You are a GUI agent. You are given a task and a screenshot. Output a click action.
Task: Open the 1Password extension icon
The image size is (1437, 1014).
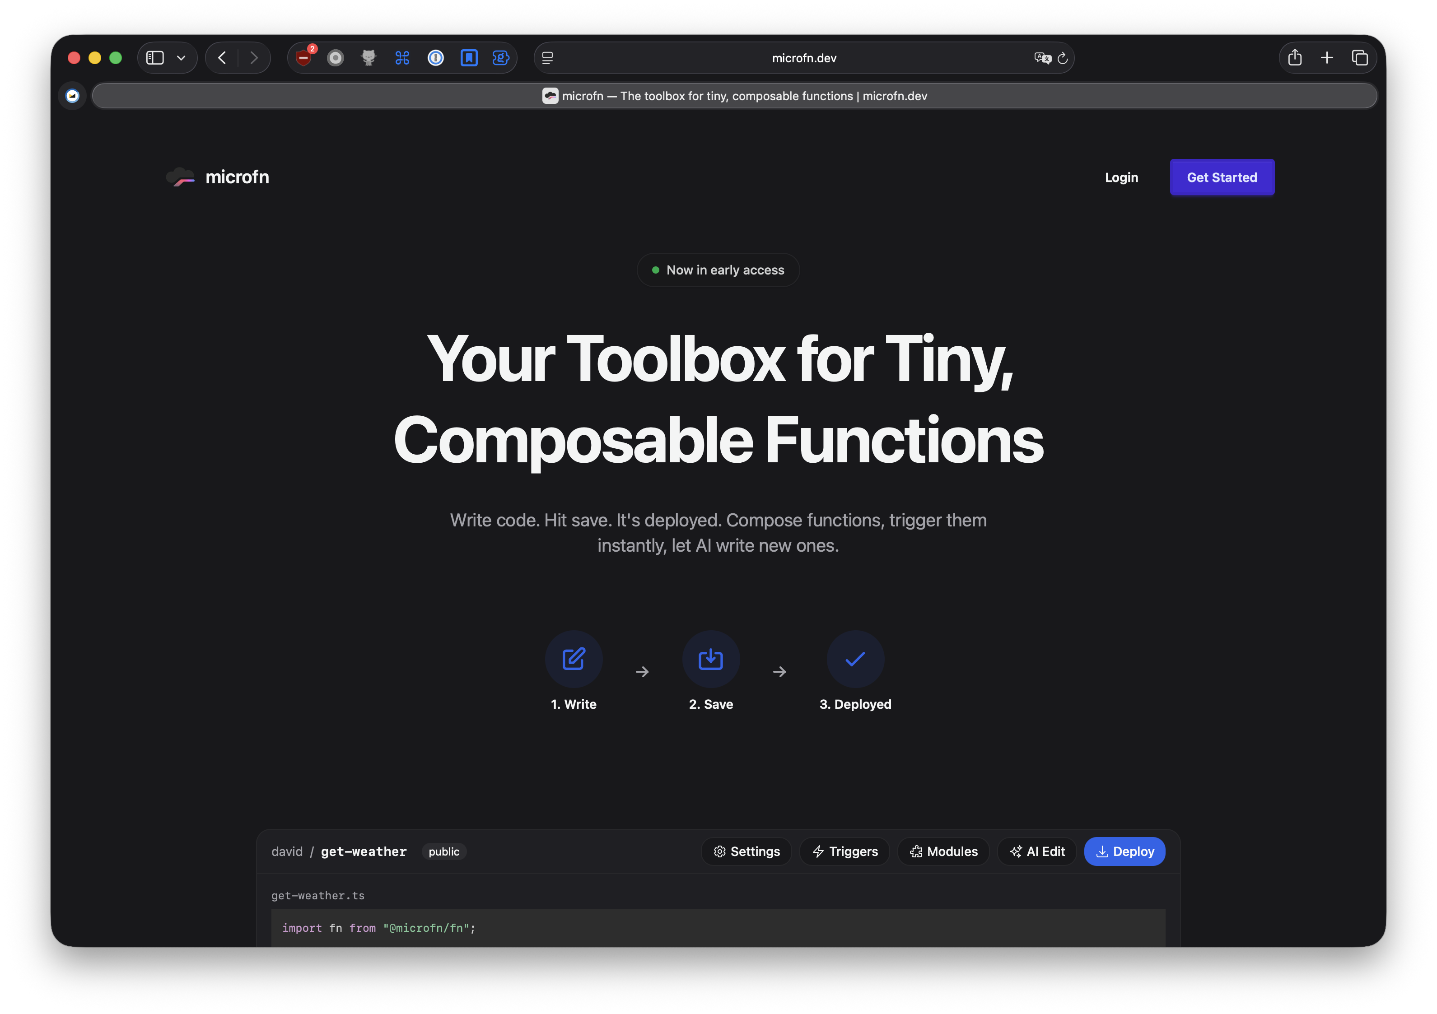point(435,57)
